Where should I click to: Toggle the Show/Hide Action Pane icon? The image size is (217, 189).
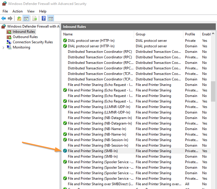click(x=51, y=18)
